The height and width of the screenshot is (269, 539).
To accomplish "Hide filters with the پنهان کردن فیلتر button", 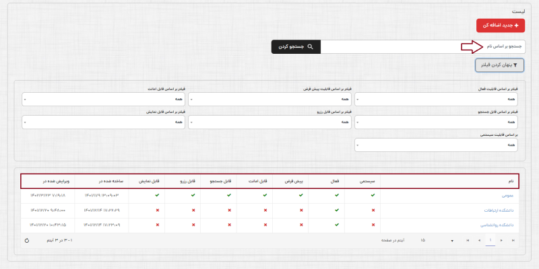I will point(500,65).
